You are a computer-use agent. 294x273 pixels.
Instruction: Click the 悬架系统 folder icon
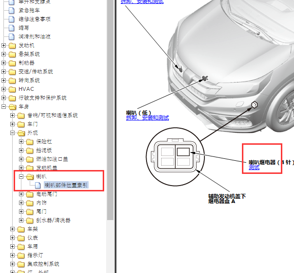click(x=12, y=54)
